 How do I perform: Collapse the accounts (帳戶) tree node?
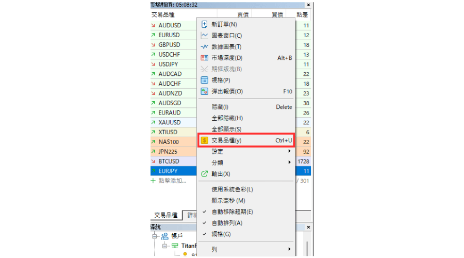(155, 236)
